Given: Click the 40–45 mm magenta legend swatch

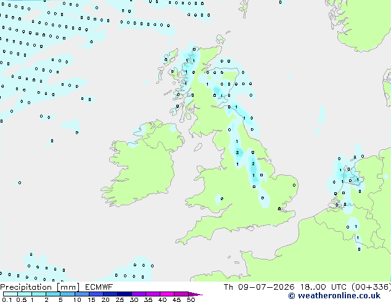Looking at the screenshot, I should point(167,294).
